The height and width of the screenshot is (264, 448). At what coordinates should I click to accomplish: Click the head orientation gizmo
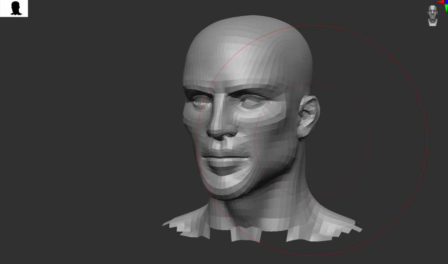433,15
